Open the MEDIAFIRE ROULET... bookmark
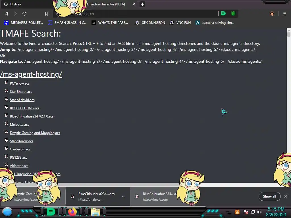The height and width of the screenshot is (218, 291). click(23, 23)
